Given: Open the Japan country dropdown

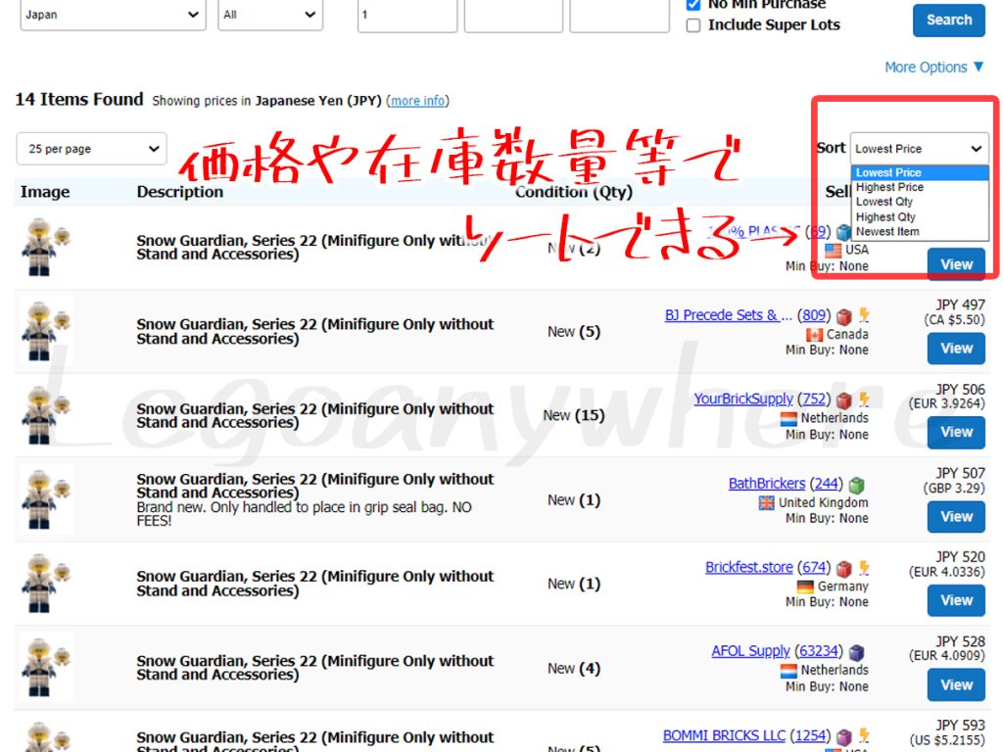Looking at the screenshot, I should [x=114, y=15].
